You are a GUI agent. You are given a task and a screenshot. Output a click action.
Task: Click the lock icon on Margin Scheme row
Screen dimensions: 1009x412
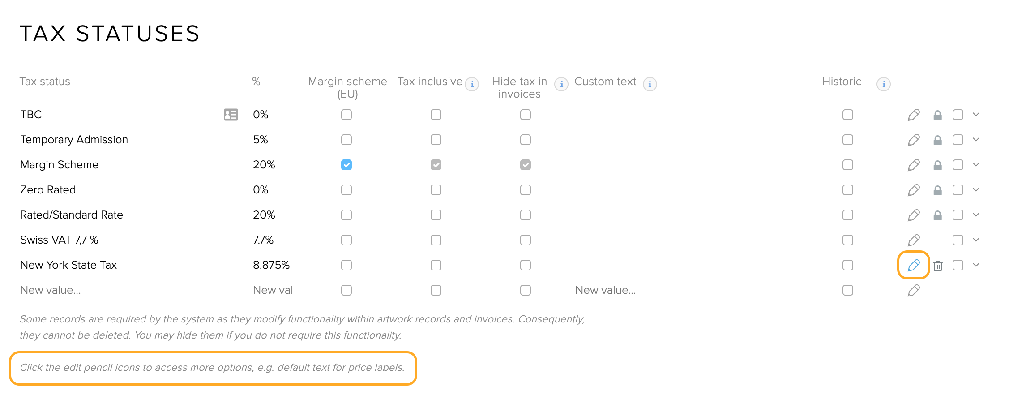pos(937,165)
